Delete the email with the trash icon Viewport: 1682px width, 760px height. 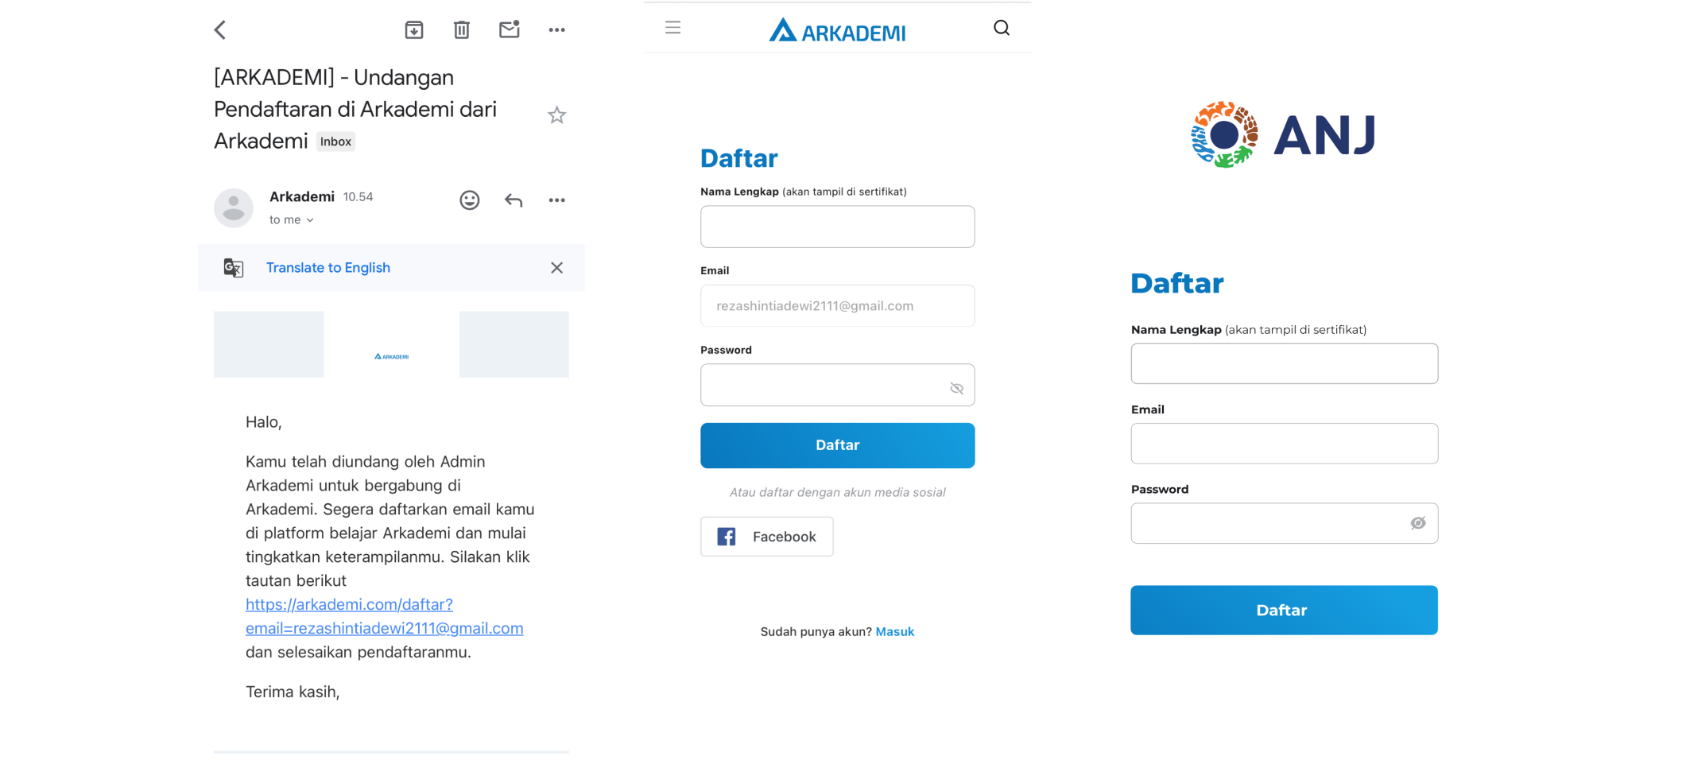pos(462,30)
